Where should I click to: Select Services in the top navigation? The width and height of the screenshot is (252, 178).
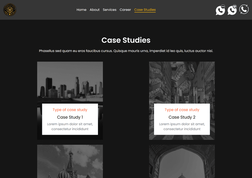pos(110,10)
